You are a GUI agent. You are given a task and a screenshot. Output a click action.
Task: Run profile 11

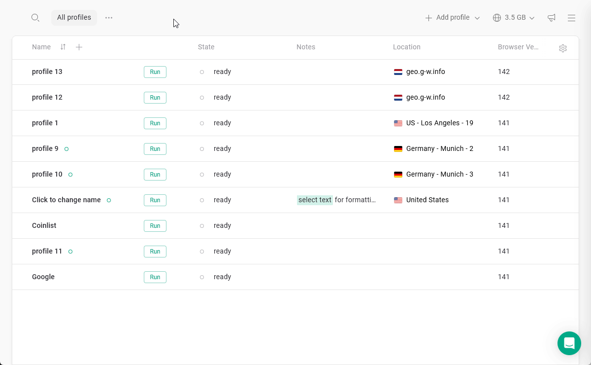coord(155,252)
